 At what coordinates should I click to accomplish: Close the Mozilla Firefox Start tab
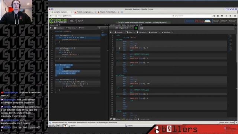[x=118, y=12]
